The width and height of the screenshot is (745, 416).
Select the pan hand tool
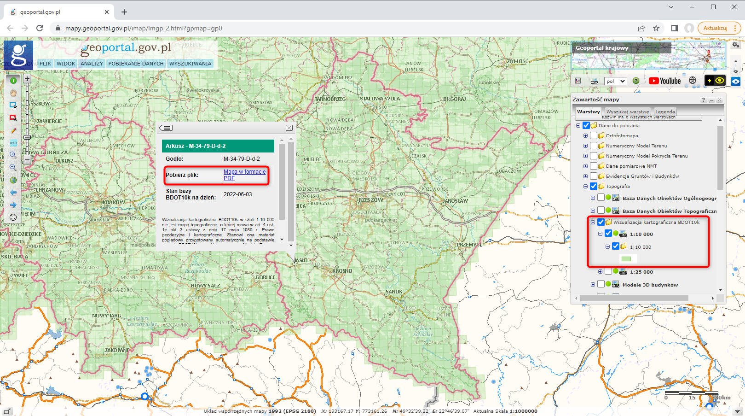[x=13, y=93]
